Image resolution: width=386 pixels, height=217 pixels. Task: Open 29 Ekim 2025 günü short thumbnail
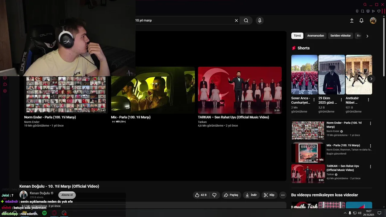coord(332,74)
